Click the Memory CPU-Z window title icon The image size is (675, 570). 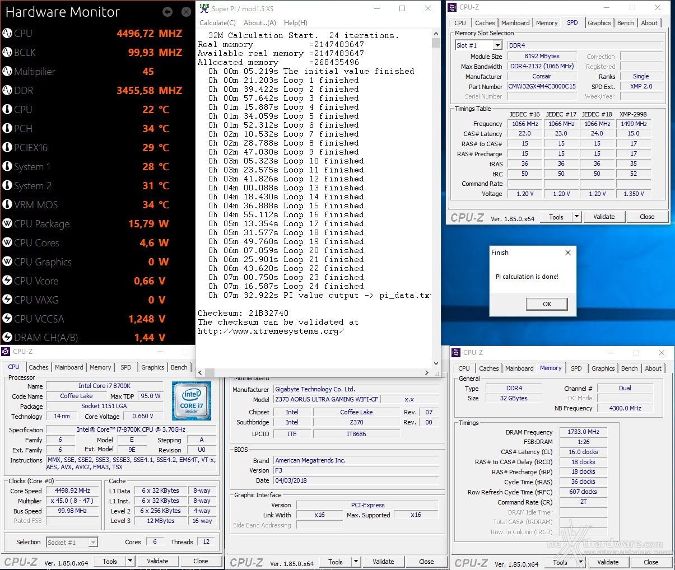[456, 353]
